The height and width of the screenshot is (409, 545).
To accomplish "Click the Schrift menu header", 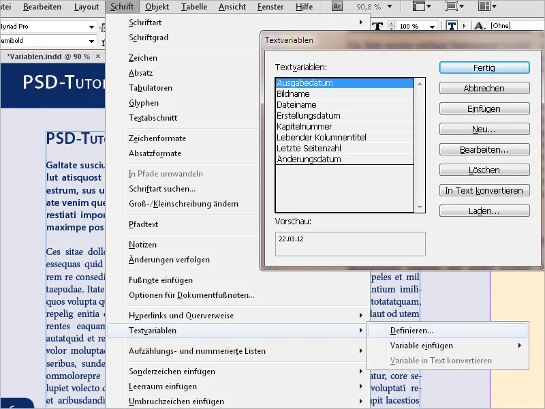I will (122, 7).
